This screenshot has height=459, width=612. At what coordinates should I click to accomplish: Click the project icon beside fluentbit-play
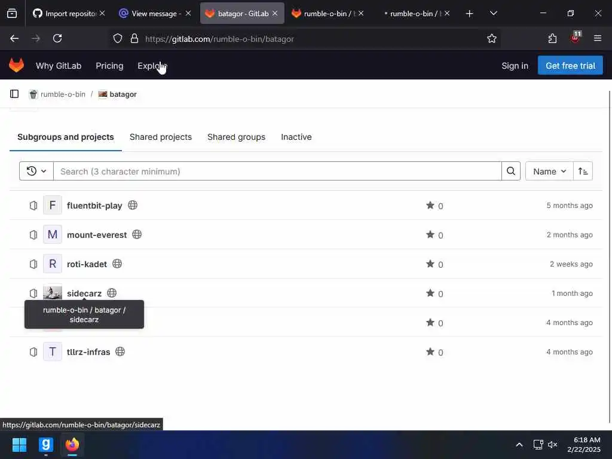click(x=33, y=206)
